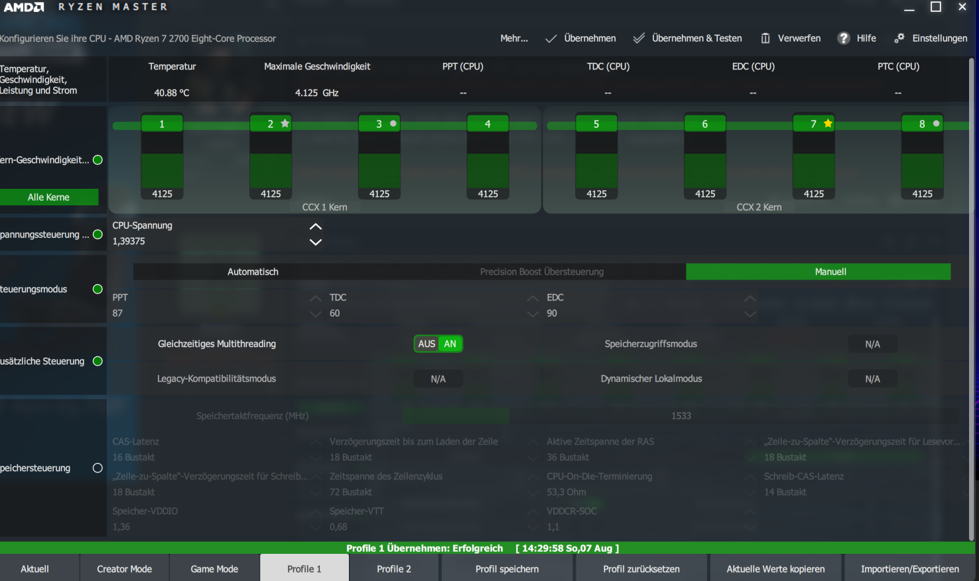Click the Verwerfen trash icon
This screenshot has width=979, height=581.
point(765,38)
